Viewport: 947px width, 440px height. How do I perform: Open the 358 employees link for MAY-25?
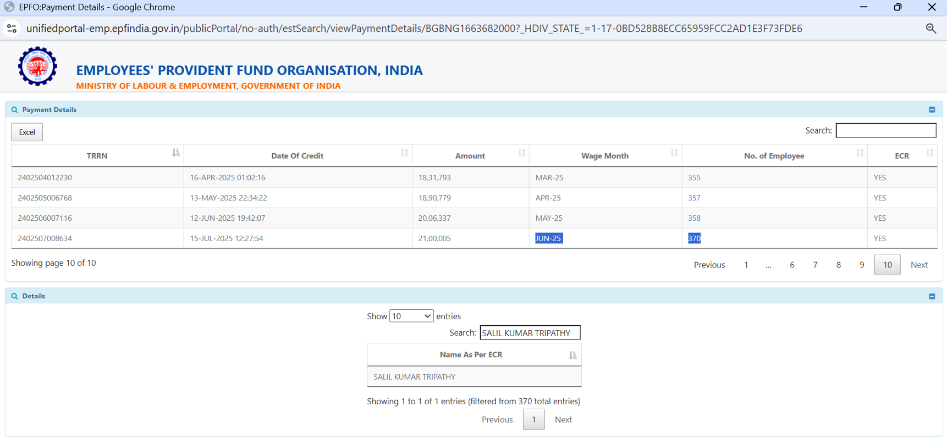pos(694,218)
